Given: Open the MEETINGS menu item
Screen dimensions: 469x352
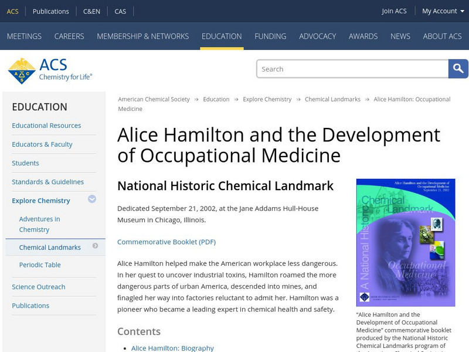Looking at the screenshot, I should point(24,36).
